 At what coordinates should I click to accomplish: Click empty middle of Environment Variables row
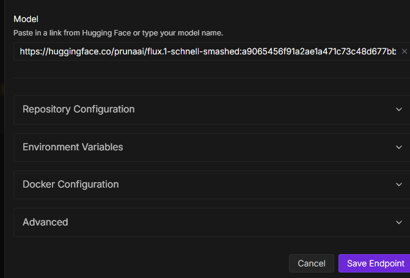(x=263, y=147)
